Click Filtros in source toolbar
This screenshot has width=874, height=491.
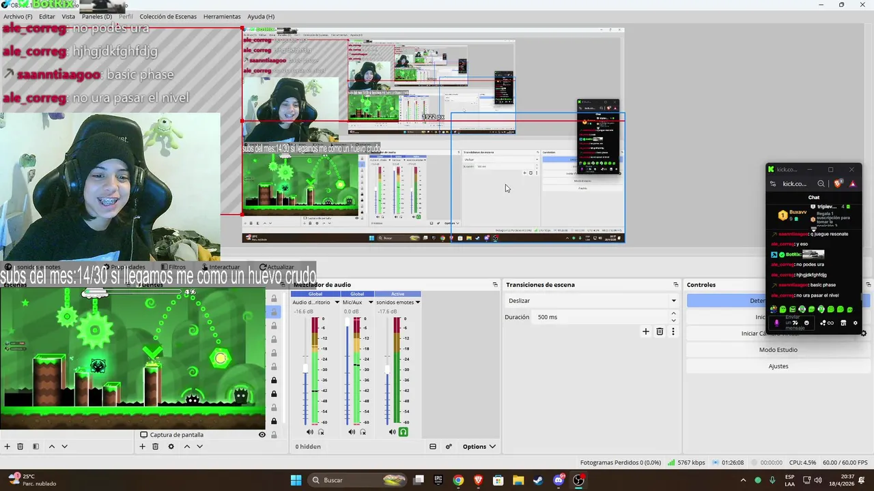173,267
